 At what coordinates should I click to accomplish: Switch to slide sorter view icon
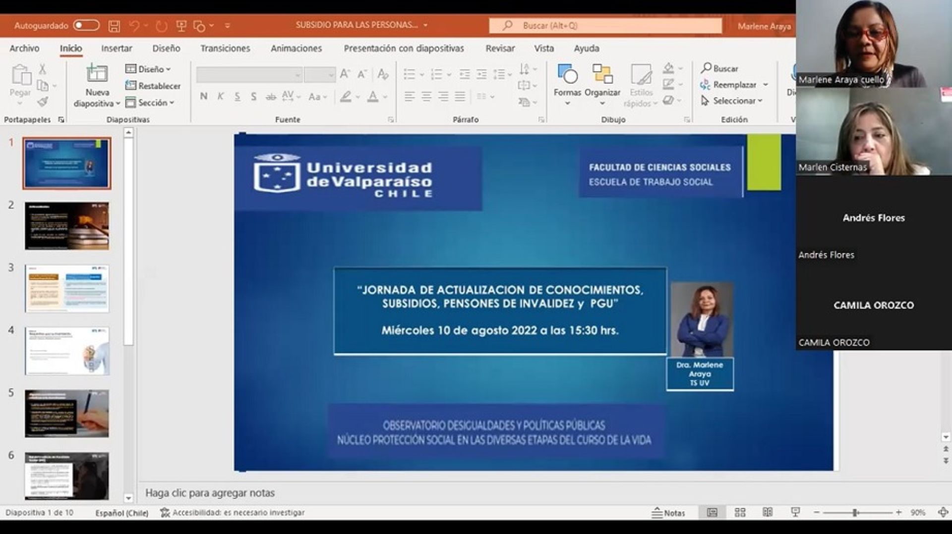740,513
